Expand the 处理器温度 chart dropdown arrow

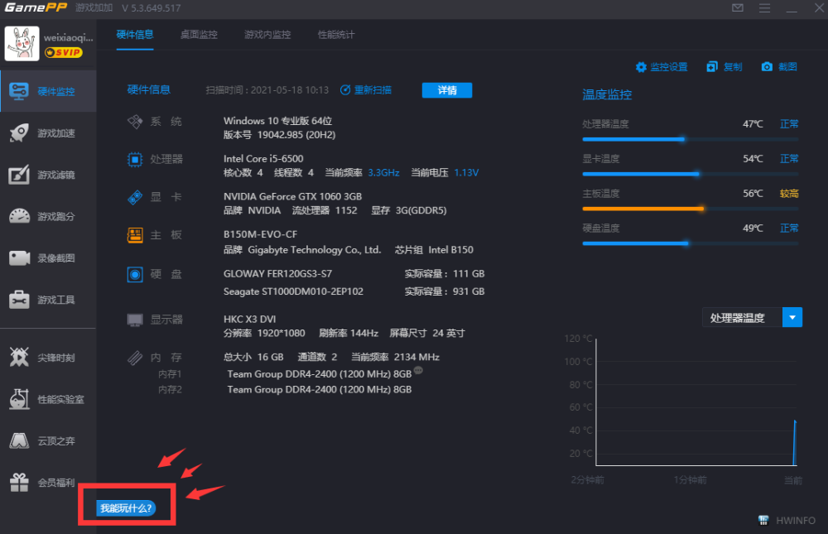[x=792, y=317]
